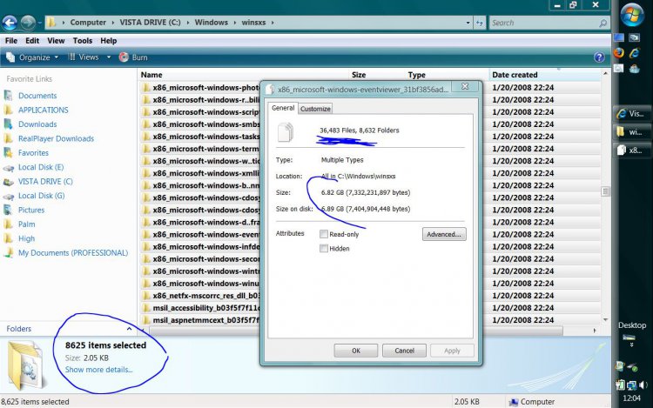The width and height of the screenshot is (653, 408).
Task: Click Pictures folder icon in Favorite Links
Action: pyautogui.click(x=9, y=210)
